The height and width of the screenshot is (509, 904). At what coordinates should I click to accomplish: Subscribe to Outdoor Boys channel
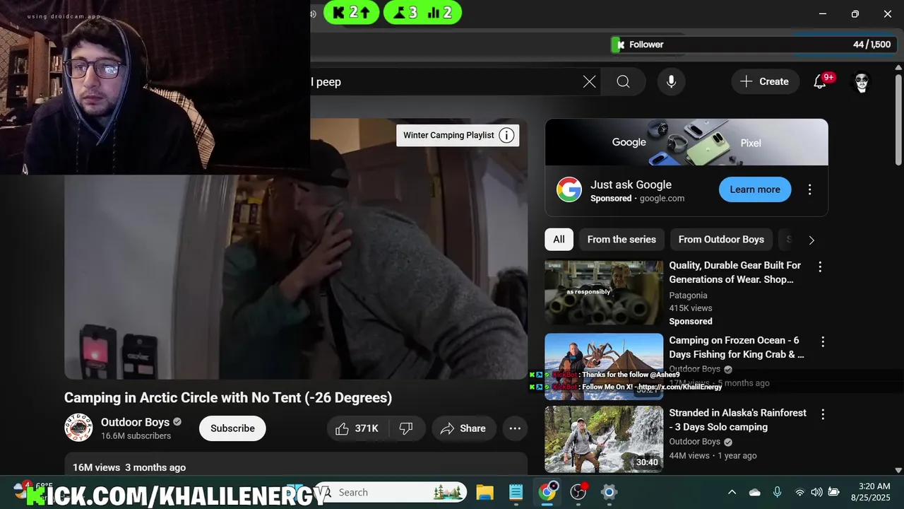point(232,428)
